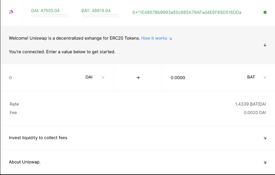Screen dimensions: 275x175
Task: Click the DAI: 47505.04 balance
Action: (45, 11)
